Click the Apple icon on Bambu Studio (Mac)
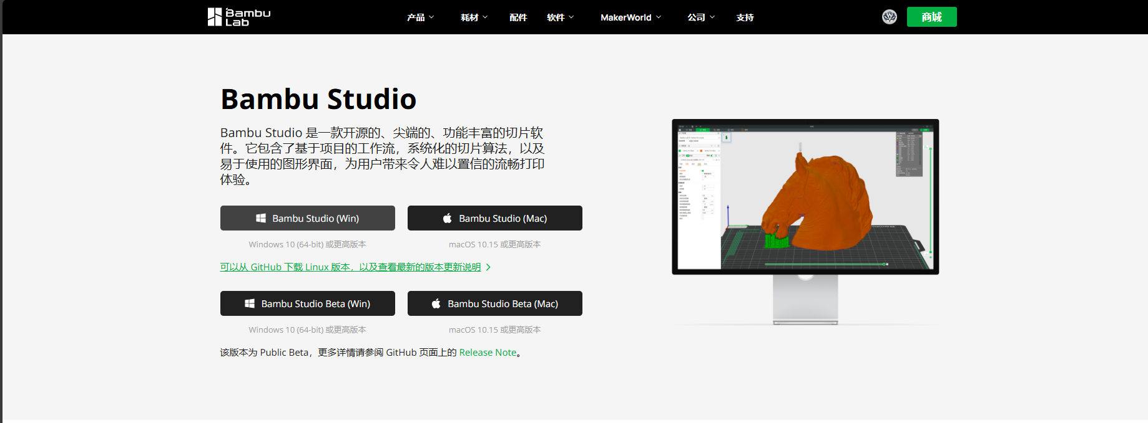 point(447,218)
